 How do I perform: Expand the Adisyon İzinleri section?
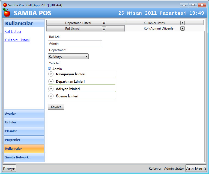click(x=51, y=89)
